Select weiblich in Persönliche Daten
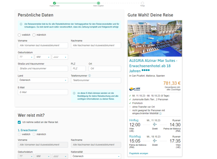The image size is (217, 159). (19, 35)
